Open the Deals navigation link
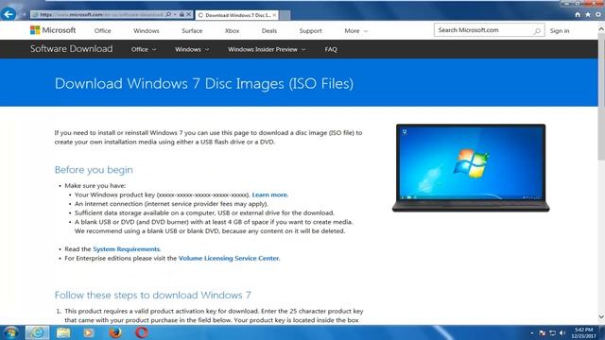The width and height of the screenshot is (605, 340). point(268,31)
